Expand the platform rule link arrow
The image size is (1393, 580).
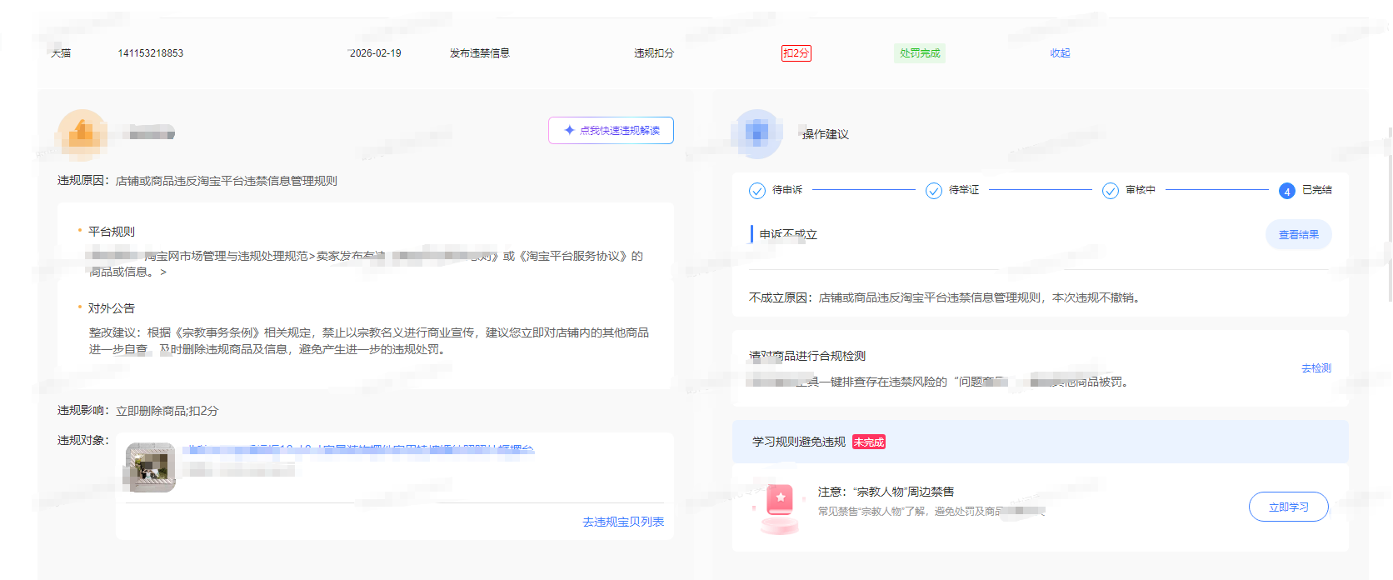pos(163,272)
